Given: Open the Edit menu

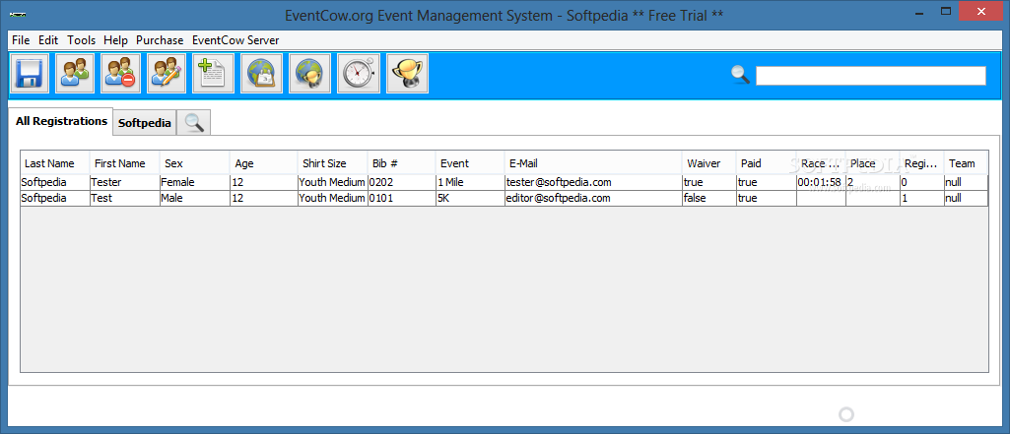Looking at the screenshot, I should (x=48, y=40).
